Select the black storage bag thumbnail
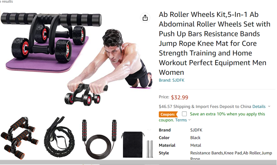 click(133, 144)
